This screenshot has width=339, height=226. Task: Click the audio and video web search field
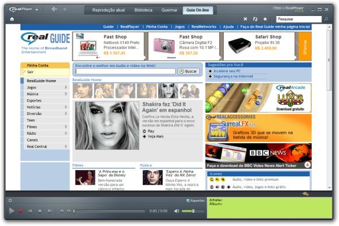[125, 71]
